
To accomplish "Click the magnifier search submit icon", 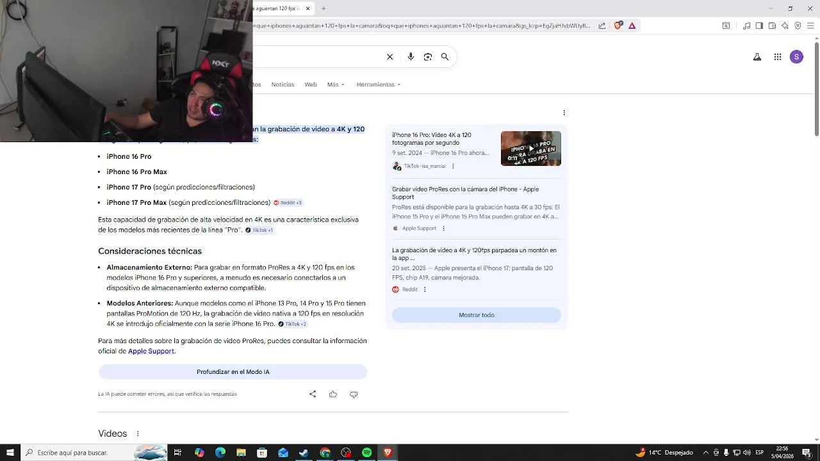I will 445,57.
